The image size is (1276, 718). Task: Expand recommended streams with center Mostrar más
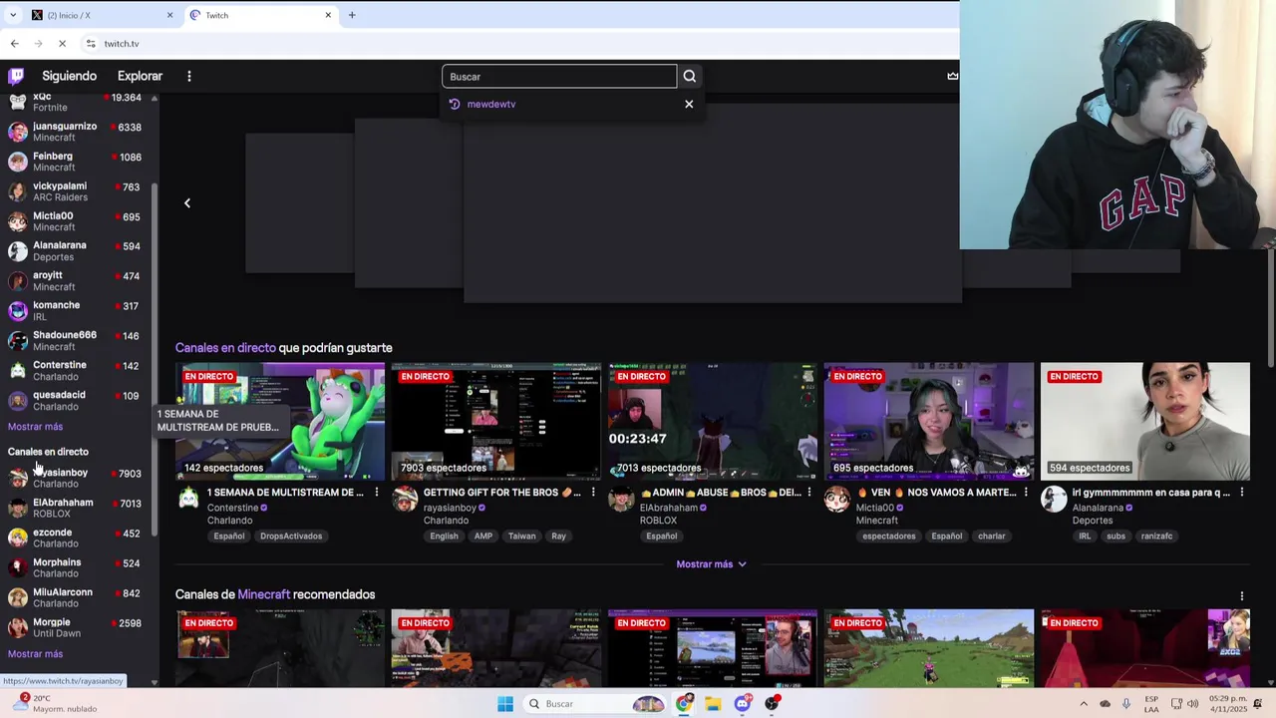[x=711, y=564]
